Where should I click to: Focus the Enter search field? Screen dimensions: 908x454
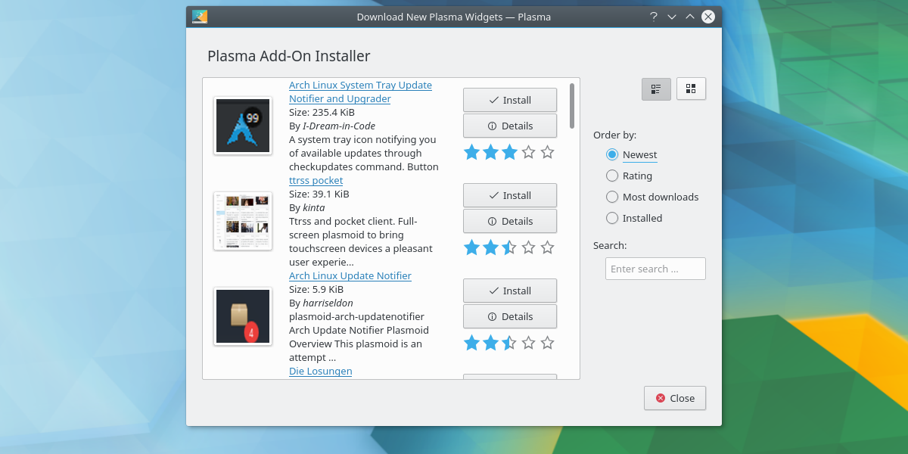655,269
